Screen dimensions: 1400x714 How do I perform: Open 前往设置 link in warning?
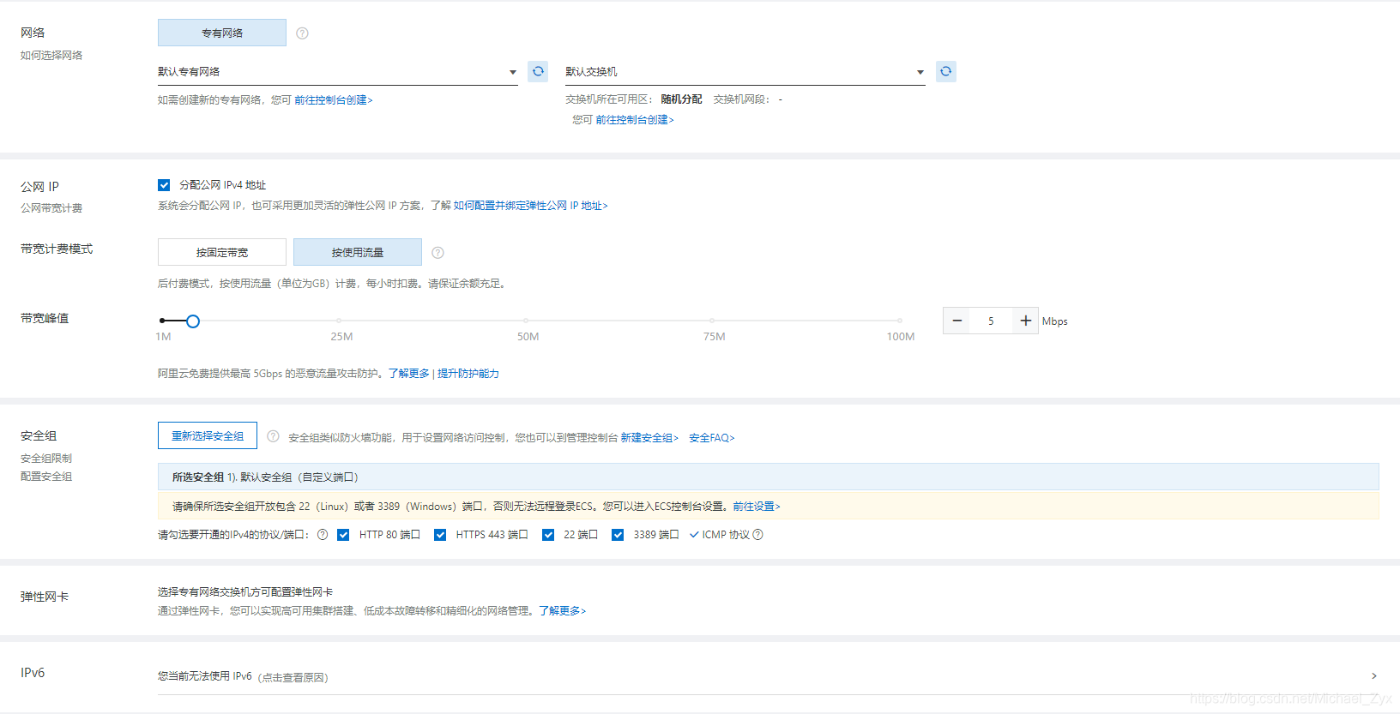(x=757, y=507)
